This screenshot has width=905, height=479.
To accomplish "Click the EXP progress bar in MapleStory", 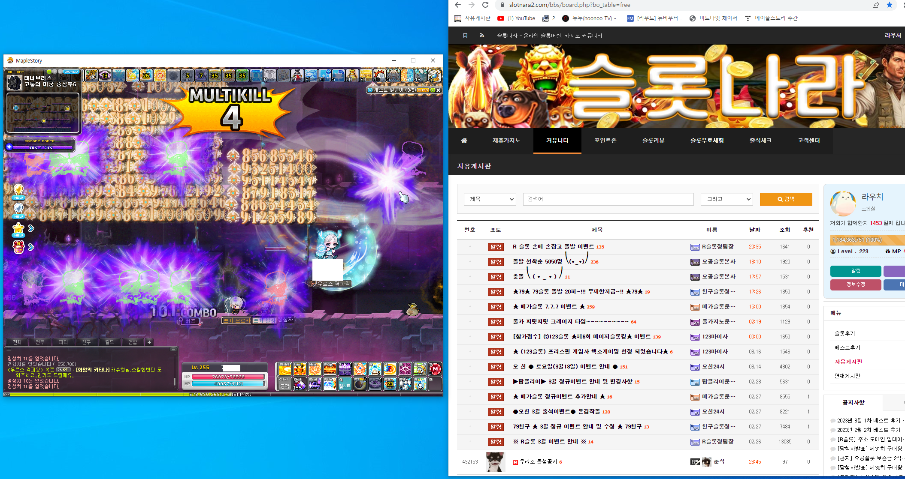I will pos(223,394).
